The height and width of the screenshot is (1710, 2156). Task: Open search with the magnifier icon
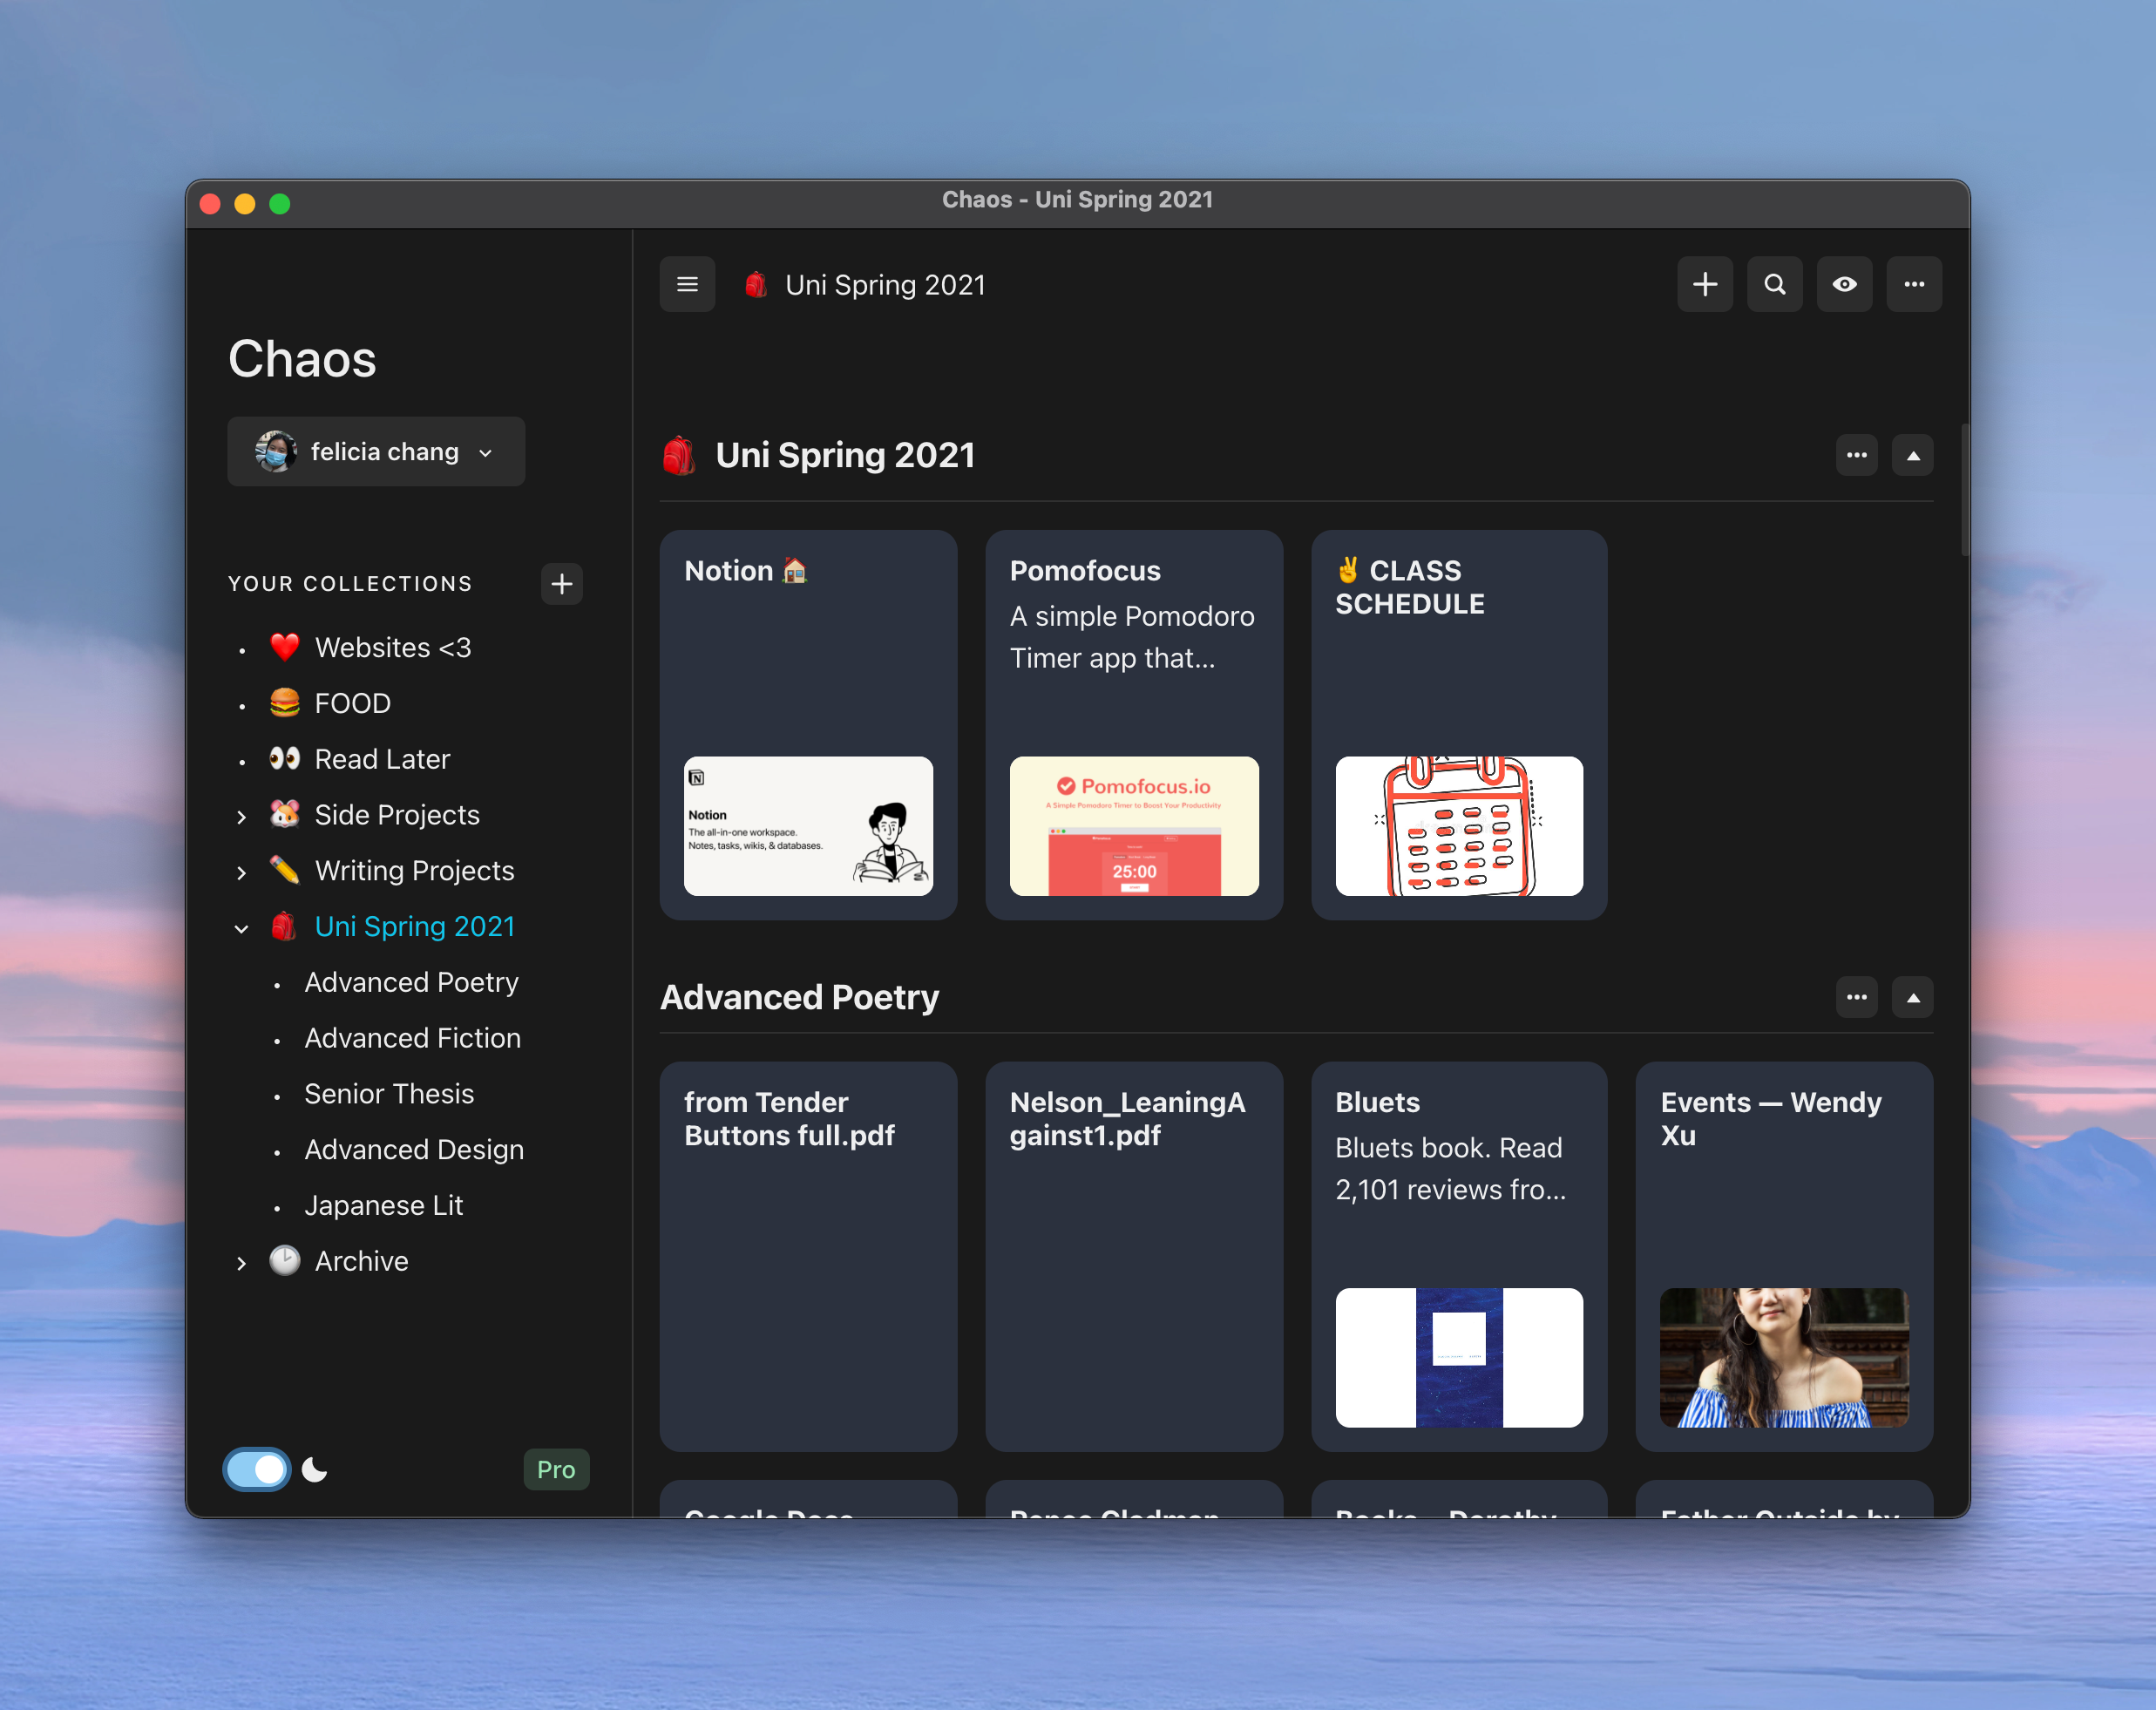point(1774,285)
